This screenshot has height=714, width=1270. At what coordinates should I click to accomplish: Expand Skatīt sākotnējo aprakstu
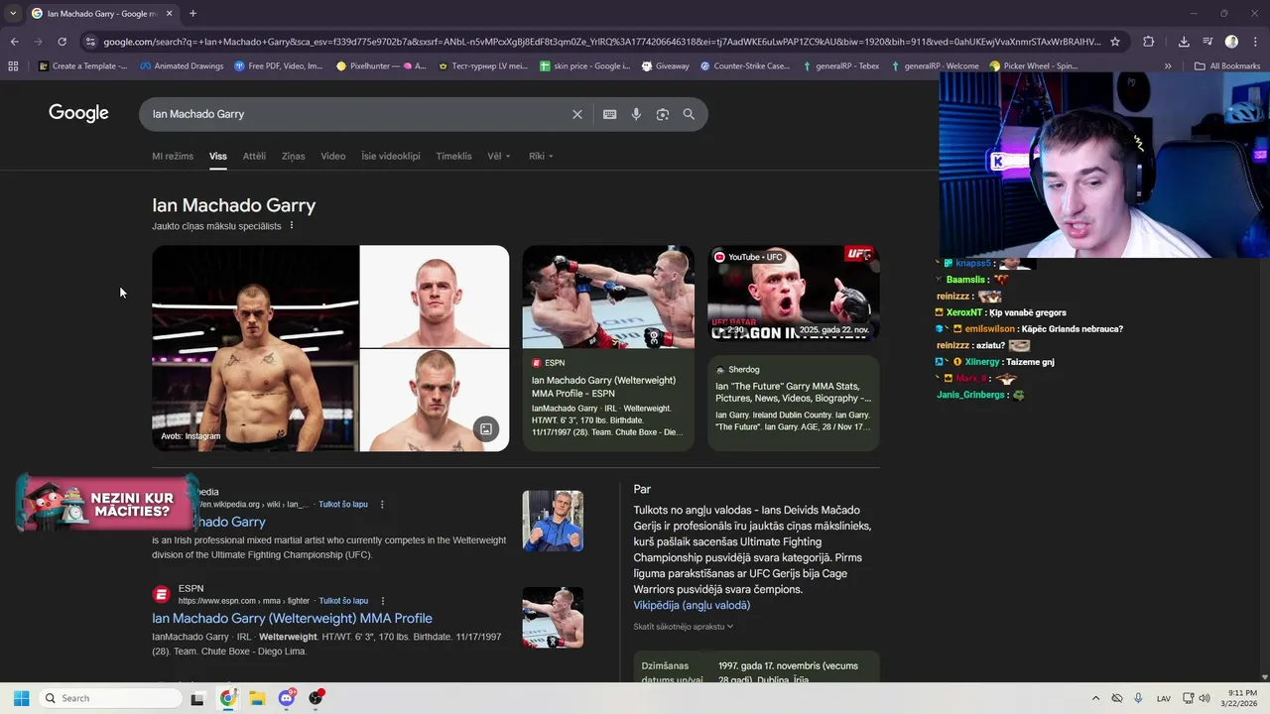coord(684,627)
